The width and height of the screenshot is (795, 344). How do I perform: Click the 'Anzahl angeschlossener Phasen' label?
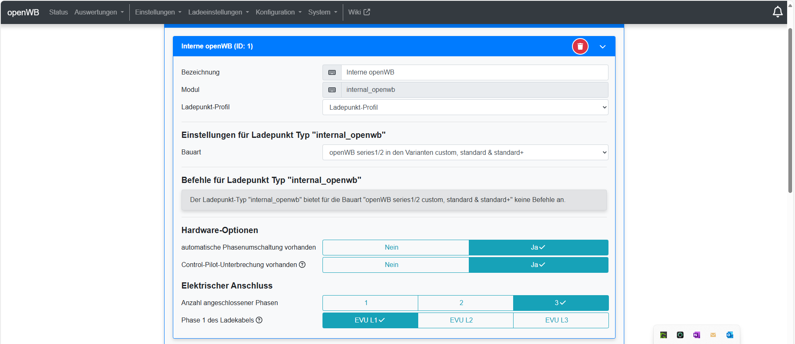(230, 303)
